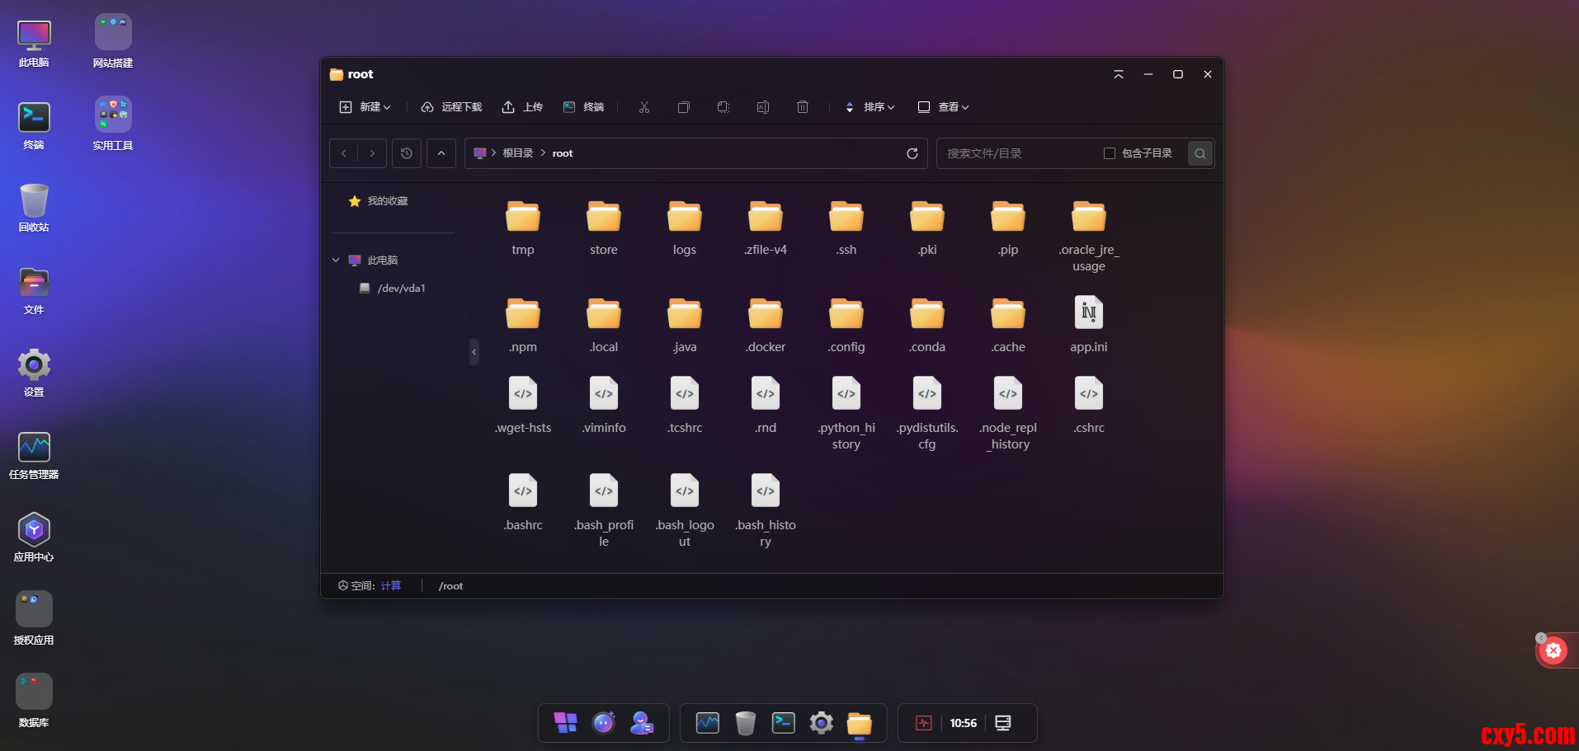This screenshot has height=751, width=1579.
Task: Enable the include subdirectories checkbox
Action: tap(1110, 153)
